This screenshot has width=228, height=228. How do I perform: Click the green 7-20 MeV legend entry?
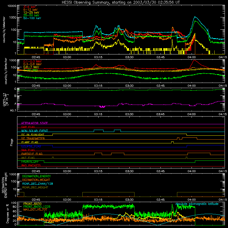click(31, 70)
